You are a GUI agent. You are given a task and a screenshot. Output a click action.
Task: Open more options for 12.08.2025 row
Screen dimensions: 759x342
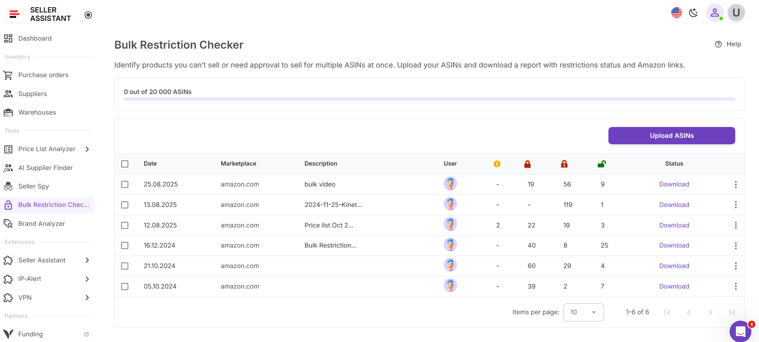coord(736,225)
